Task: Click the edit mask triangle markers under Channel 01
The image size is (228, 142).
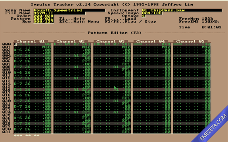Action: click(27, 136)
